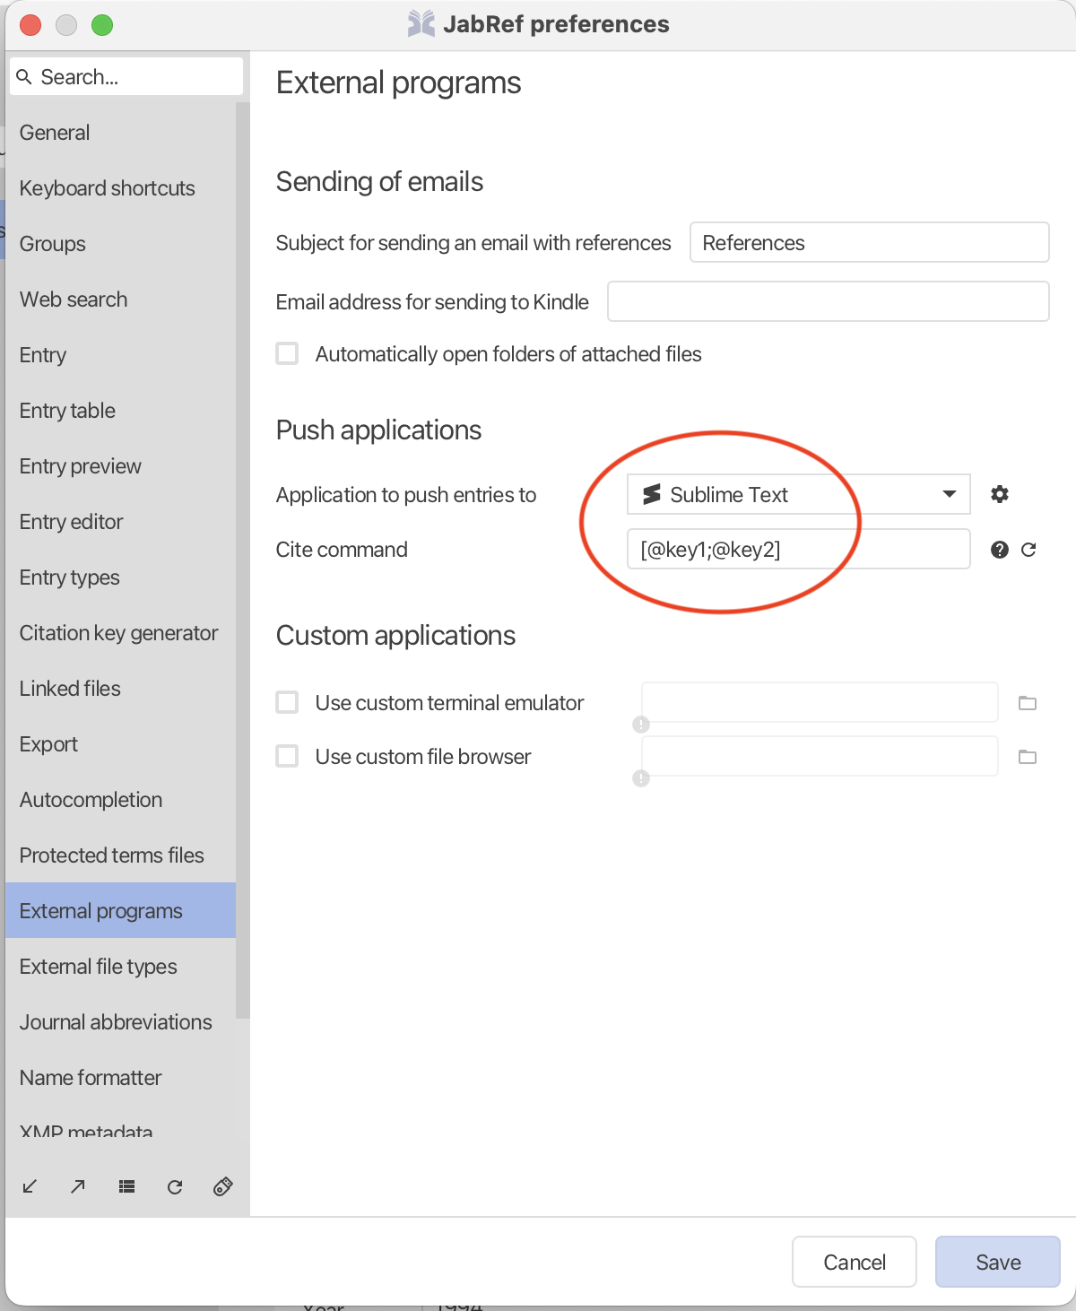Click help icon next to Cite command
This screenshot has width=1076, height=1311.
pyautogui.click(x=1000, y=550)
